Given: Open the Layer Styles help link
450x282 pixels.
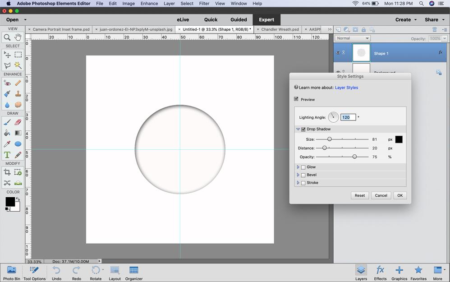Looking at the screenshot, I should pos(346,88).
